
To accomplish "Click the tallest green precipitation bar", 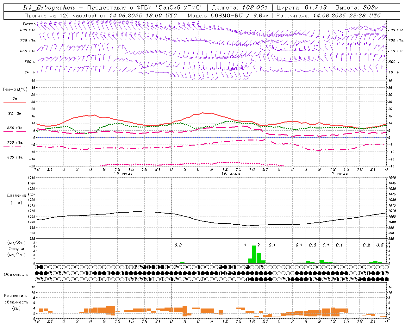I will coord(254,254).
